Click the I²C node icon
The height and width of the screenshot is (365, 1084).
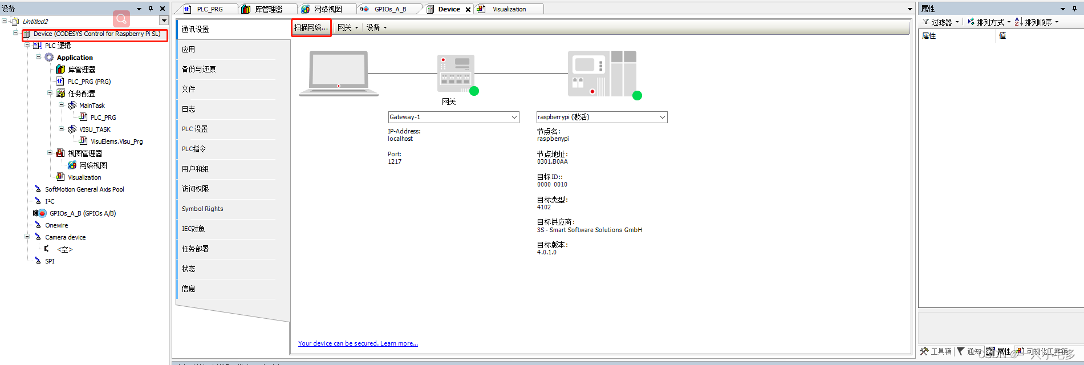(x=38, y=201)
